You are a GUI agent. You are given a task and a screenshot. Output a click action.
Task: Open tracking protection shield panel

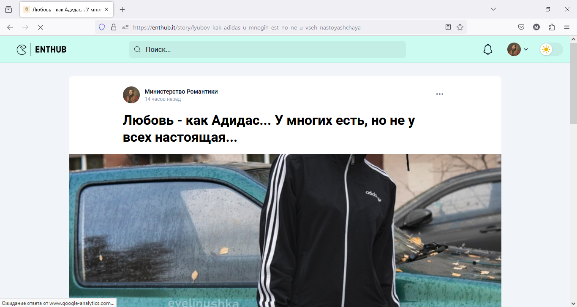pyautogui.click(x=101, y=27)
